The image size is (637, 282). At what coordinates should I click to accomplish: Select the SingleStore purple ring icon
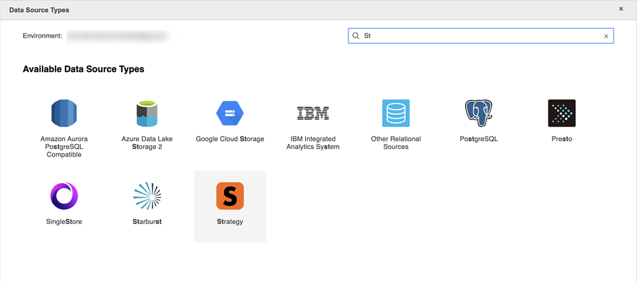[64, 196]
